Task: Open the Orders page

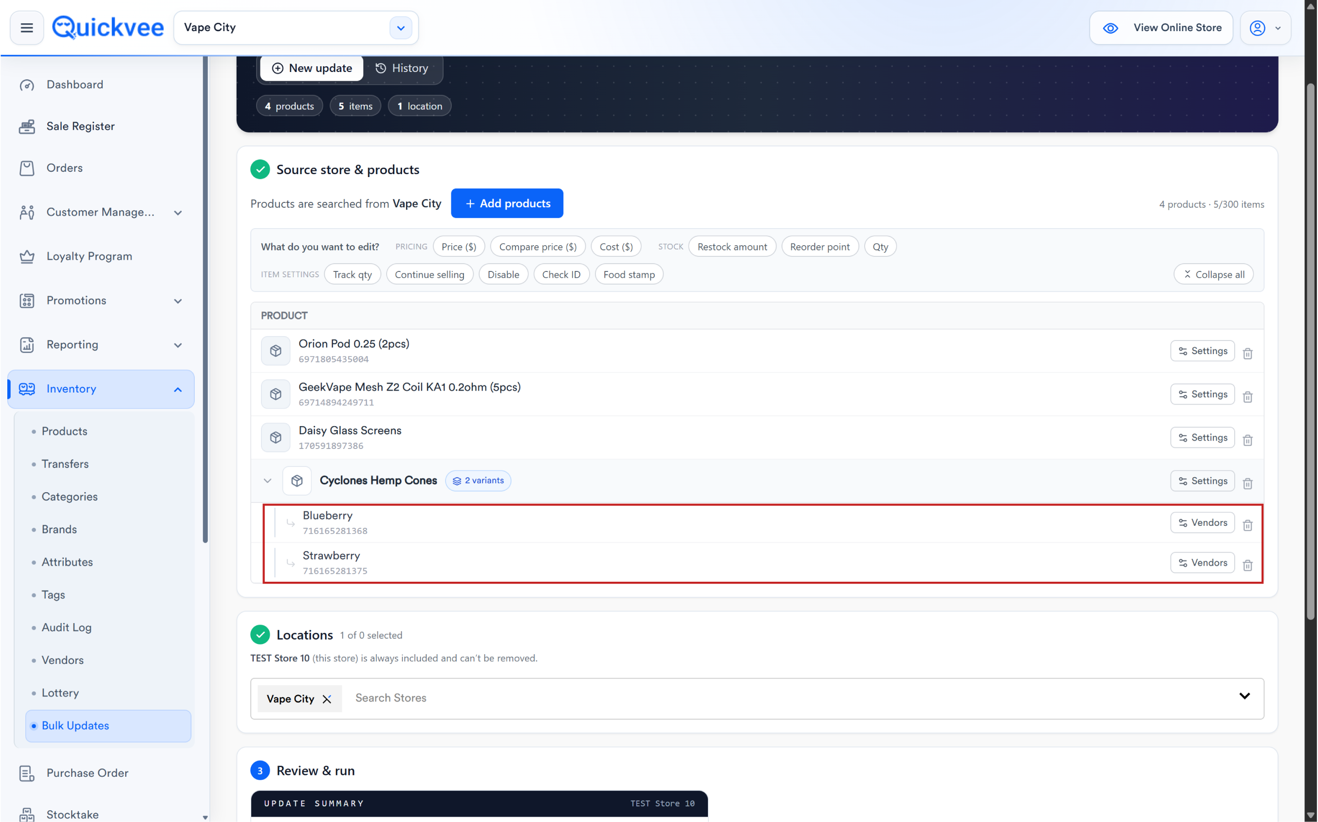Action: [x=64, y=168]
